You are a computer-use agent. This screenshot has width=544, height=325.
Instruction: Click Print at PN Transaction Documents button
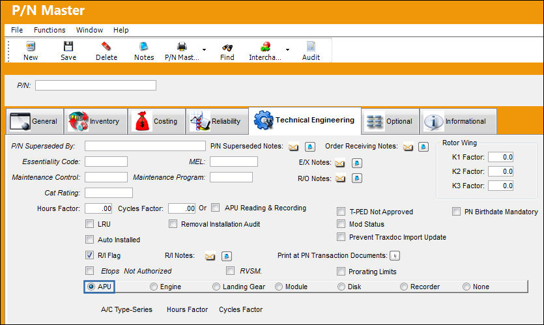(x=395, y=255)
